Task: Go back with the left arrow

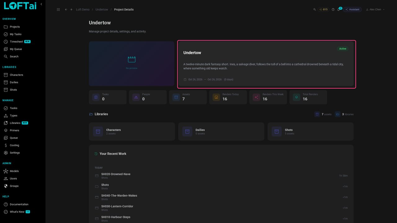Action: click(x=66, y=10)
